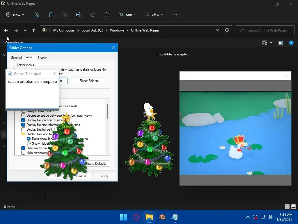Go forward with the right arrow
Image resolution: width=298 pixels, height=224 pixels.
click(16, 30)
